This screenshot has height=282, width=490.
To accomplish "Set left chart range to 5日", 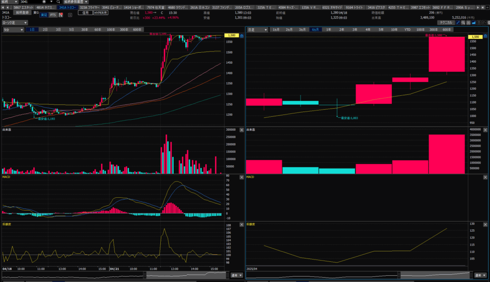I will pyautogui.click(x=72, y=30).
